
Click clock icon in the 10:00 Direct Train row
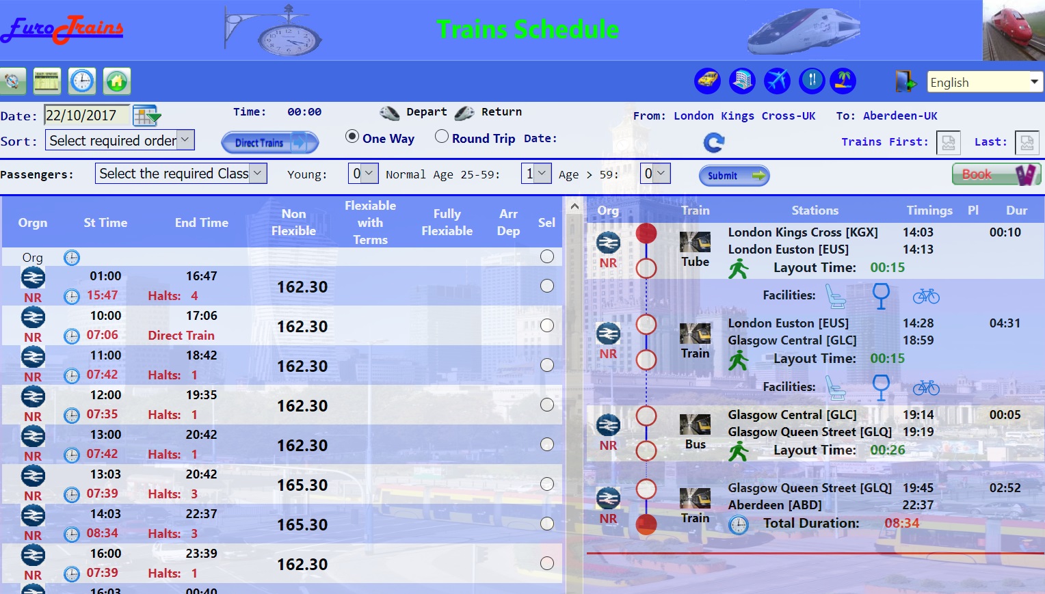72,336
